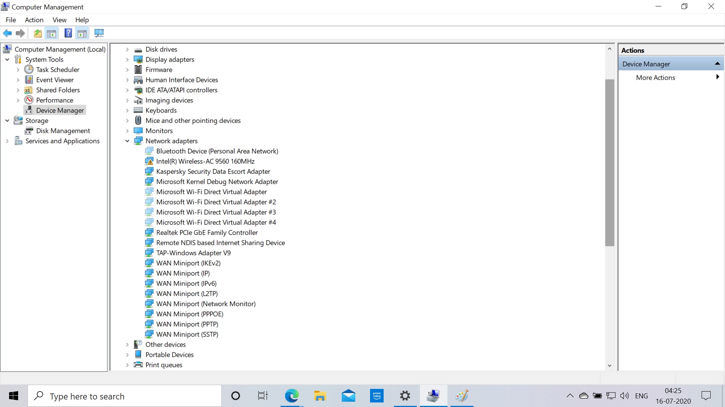Open the File menu
The image size is (725, 407).
point(11,20)
